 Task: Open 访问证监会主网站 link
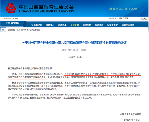click(x=10, y=19)
